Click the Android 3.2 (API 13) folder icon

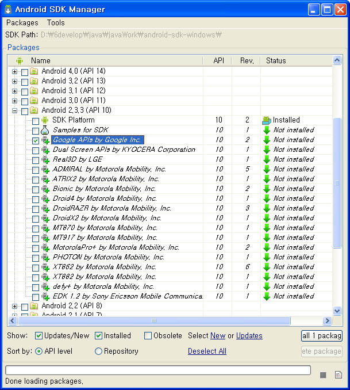point(34,81)
